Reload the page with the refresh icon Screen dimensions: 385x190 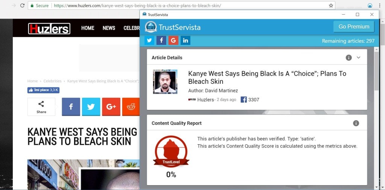coord(22,5)
